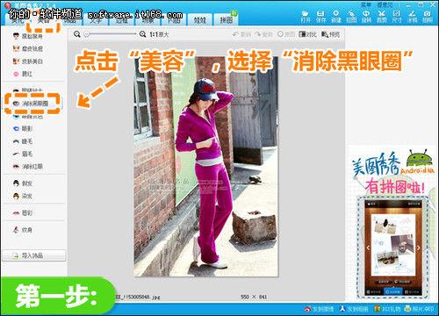439x316 pixels.
Task: Switch to the 文字 (text) tab
Action: 96,20
